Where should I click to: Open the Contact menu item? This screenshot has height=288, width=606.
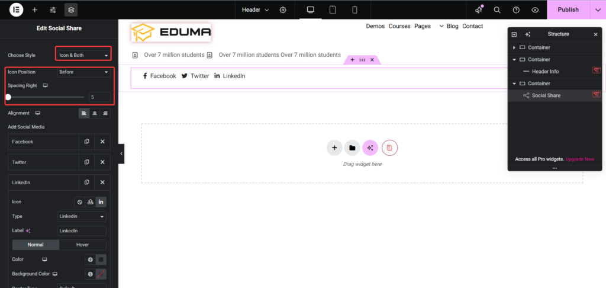(473, 26)
